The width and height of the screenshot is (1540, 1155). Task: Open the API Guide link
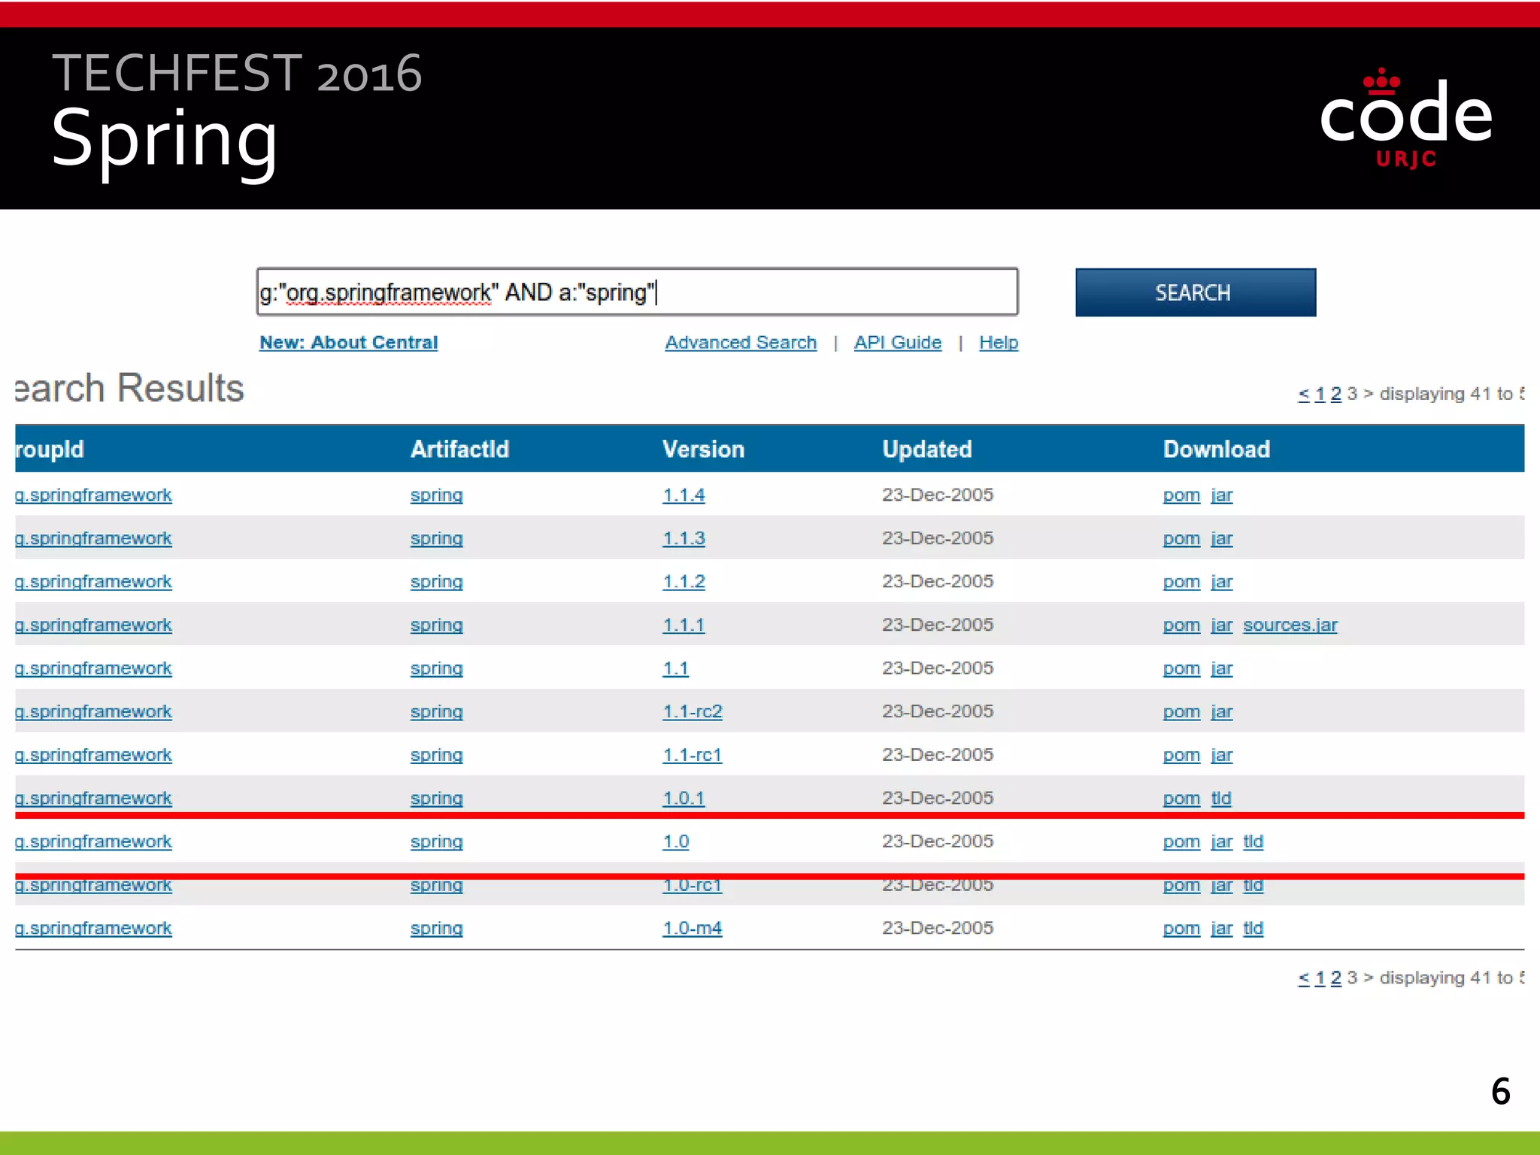tap(897, 343)
